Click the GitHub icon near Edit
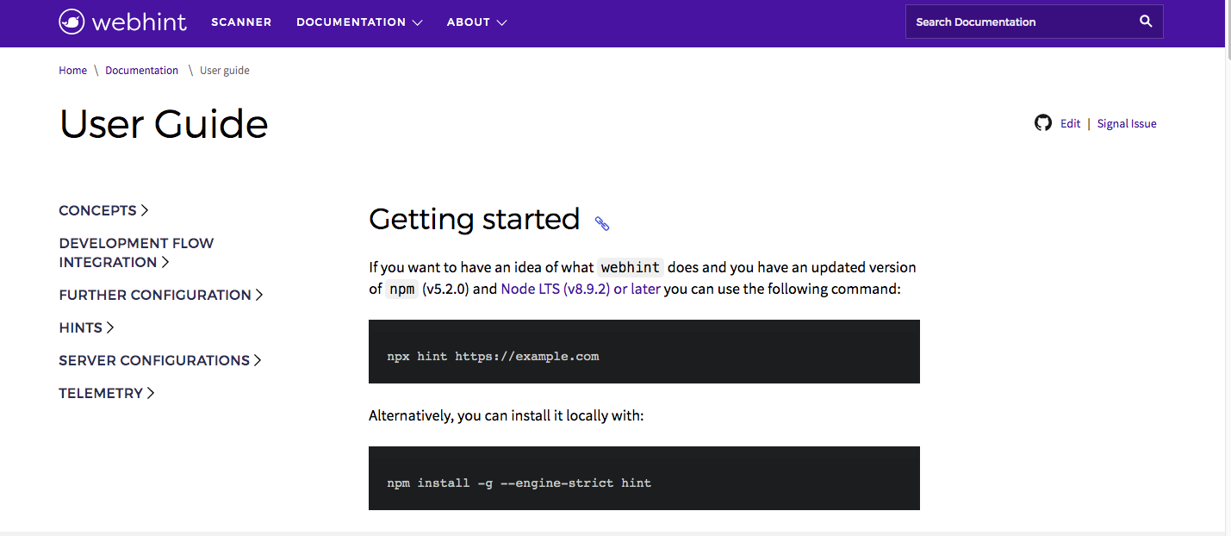Image resolution: width=1231 pixels, height=536 pixels. [x=1043, y=123]
